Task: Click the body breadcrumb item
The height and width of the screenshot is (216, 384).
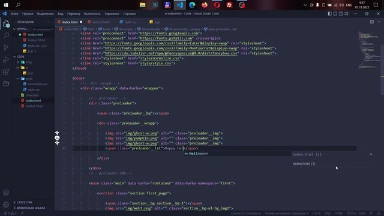Action: (x=104, y=29)
